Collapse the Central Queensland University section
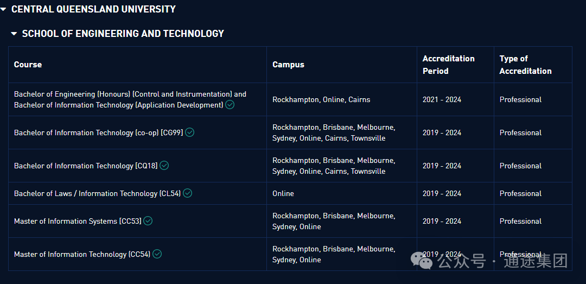The width and height of the screenshot is (586, 284). click(x=3, y=9)
